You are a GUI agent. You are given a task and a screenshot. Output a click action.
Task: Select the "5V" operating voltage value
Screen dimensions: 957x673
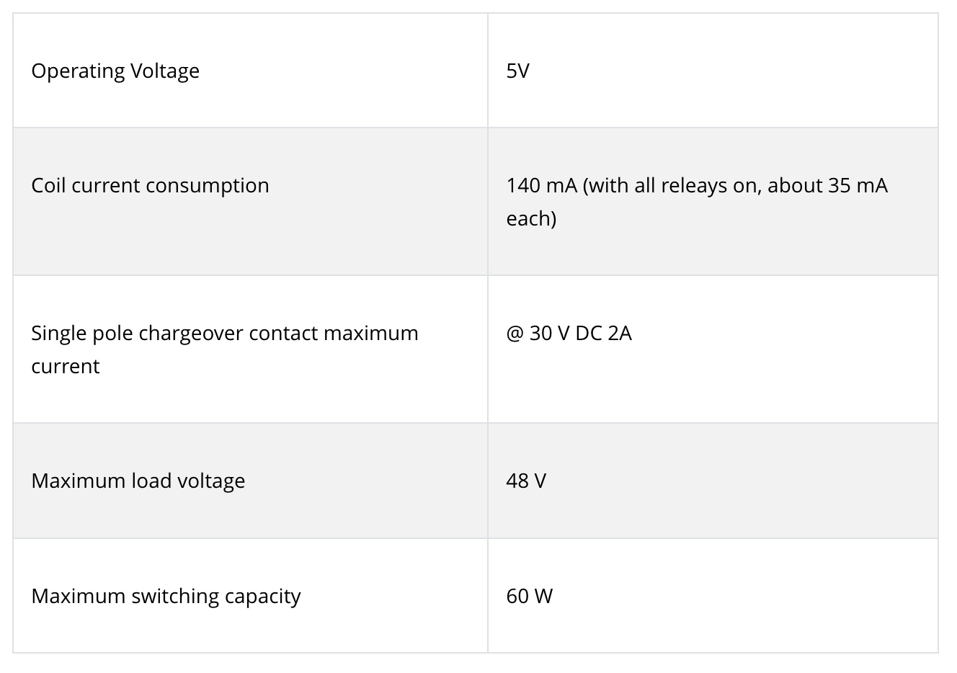(x=517, y=71)
